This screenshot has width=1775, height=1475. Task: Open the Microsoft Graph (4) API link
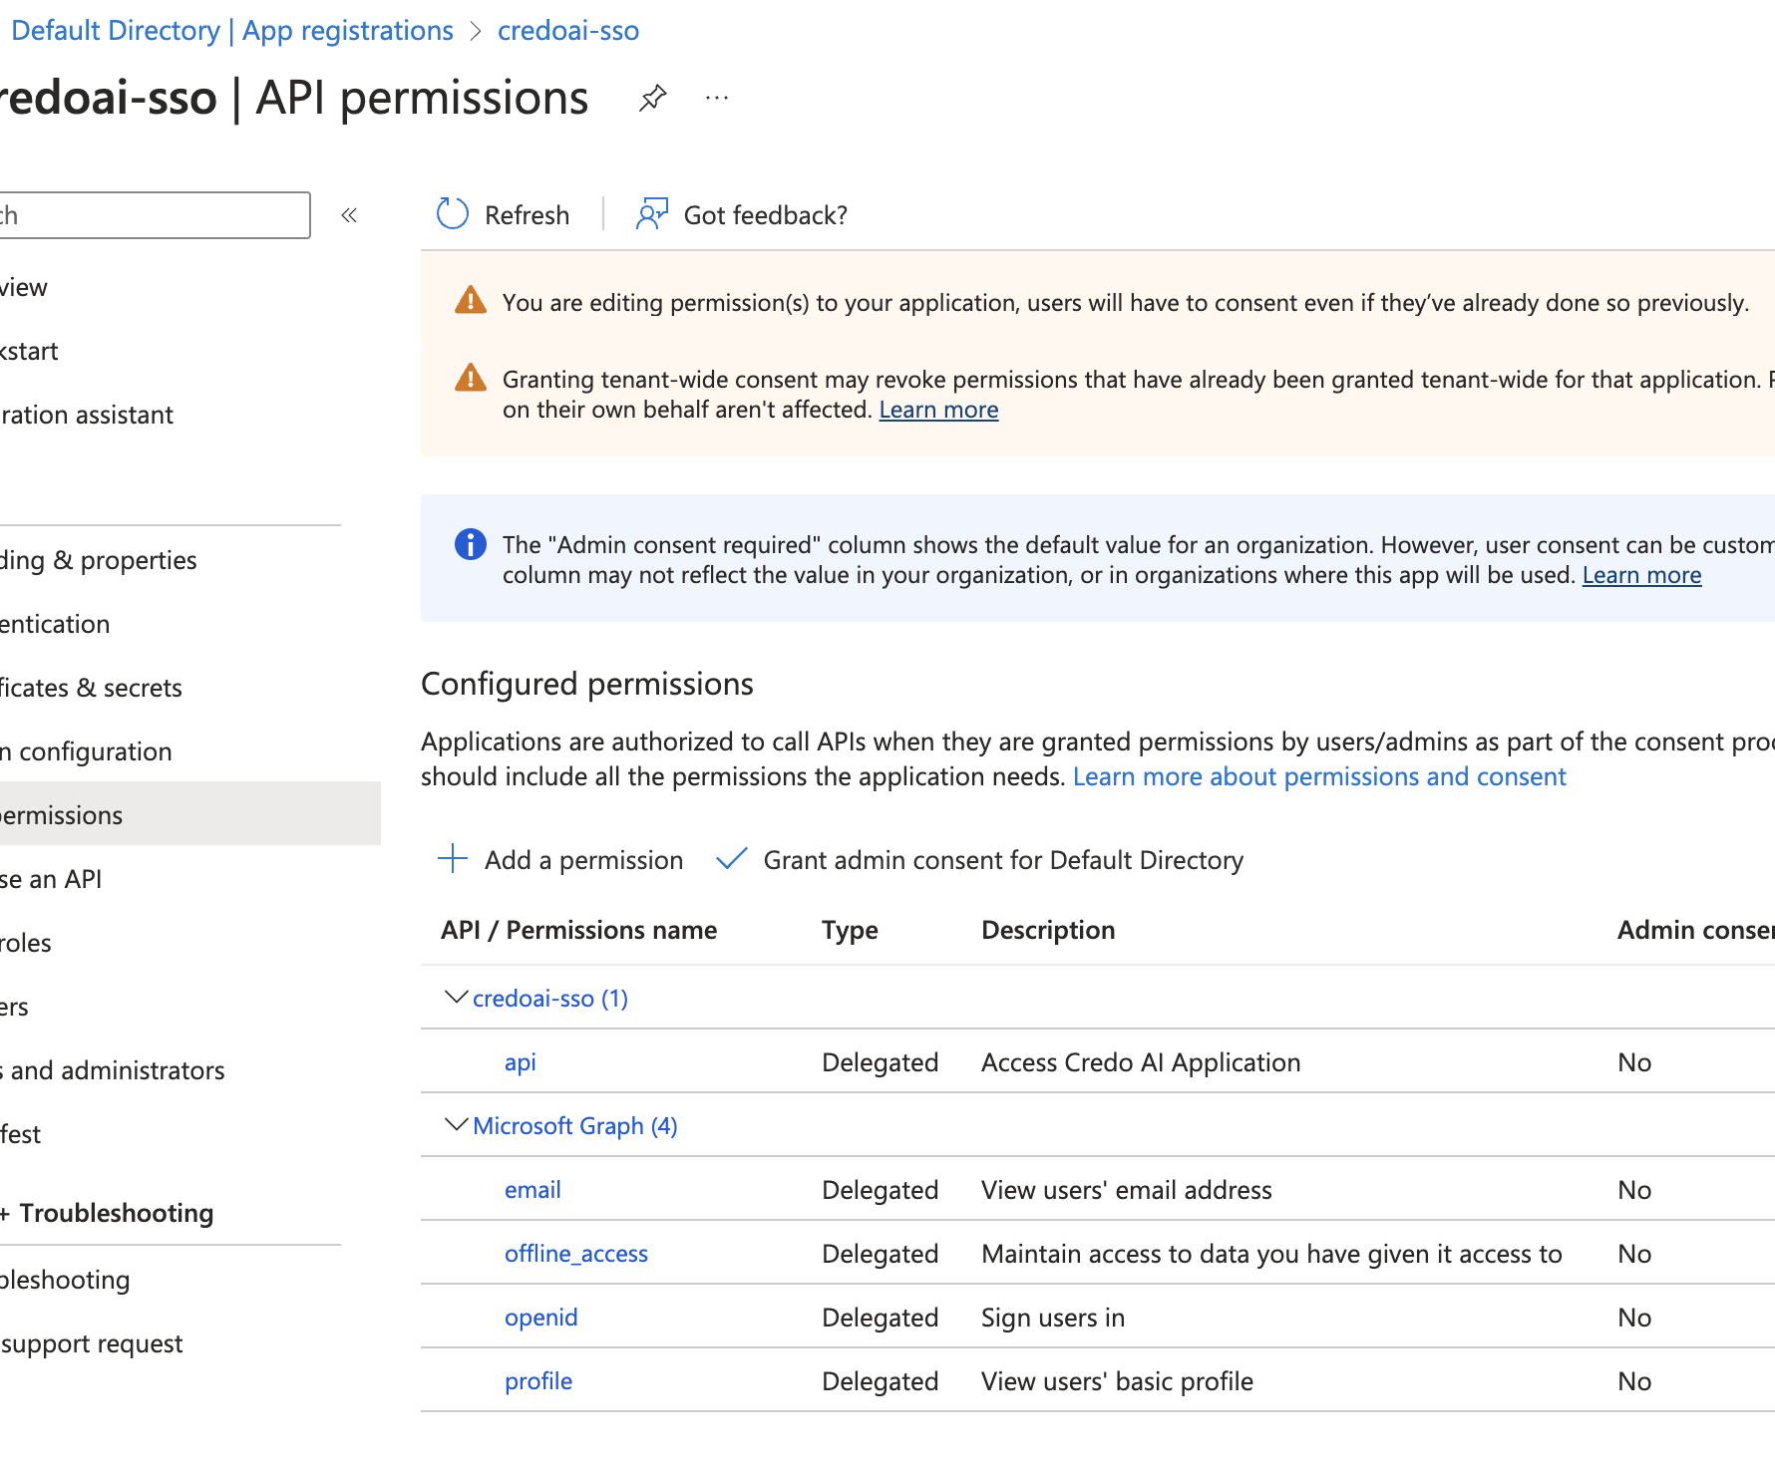point(575,1125)
